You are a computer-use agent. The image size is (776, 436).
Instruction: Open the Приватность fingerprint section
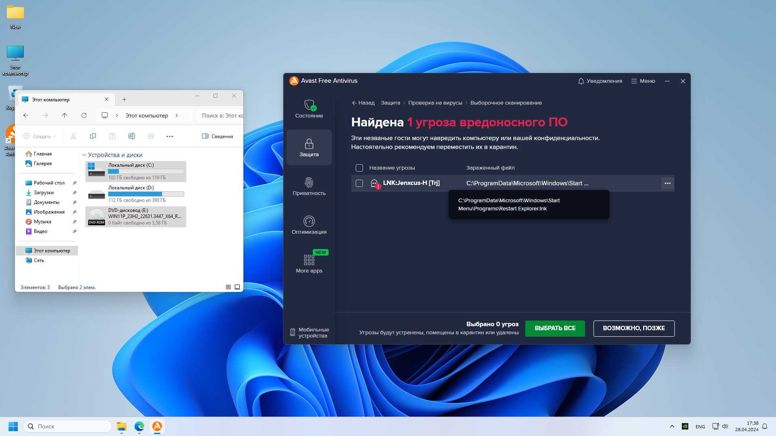[309, 187]
